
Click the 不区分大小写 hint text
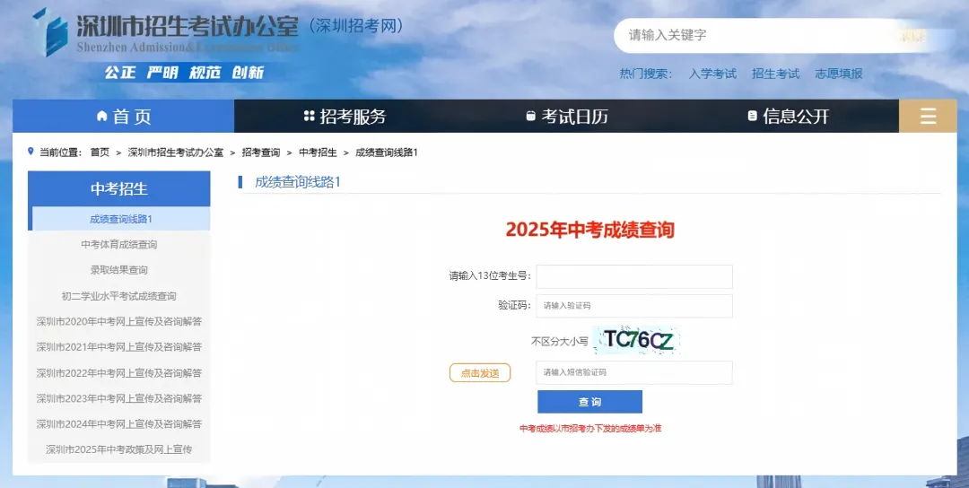pos(560,340)
